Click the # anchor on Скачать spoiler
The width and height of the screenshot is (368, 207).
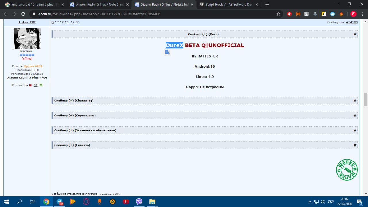[x=355, y=145]
